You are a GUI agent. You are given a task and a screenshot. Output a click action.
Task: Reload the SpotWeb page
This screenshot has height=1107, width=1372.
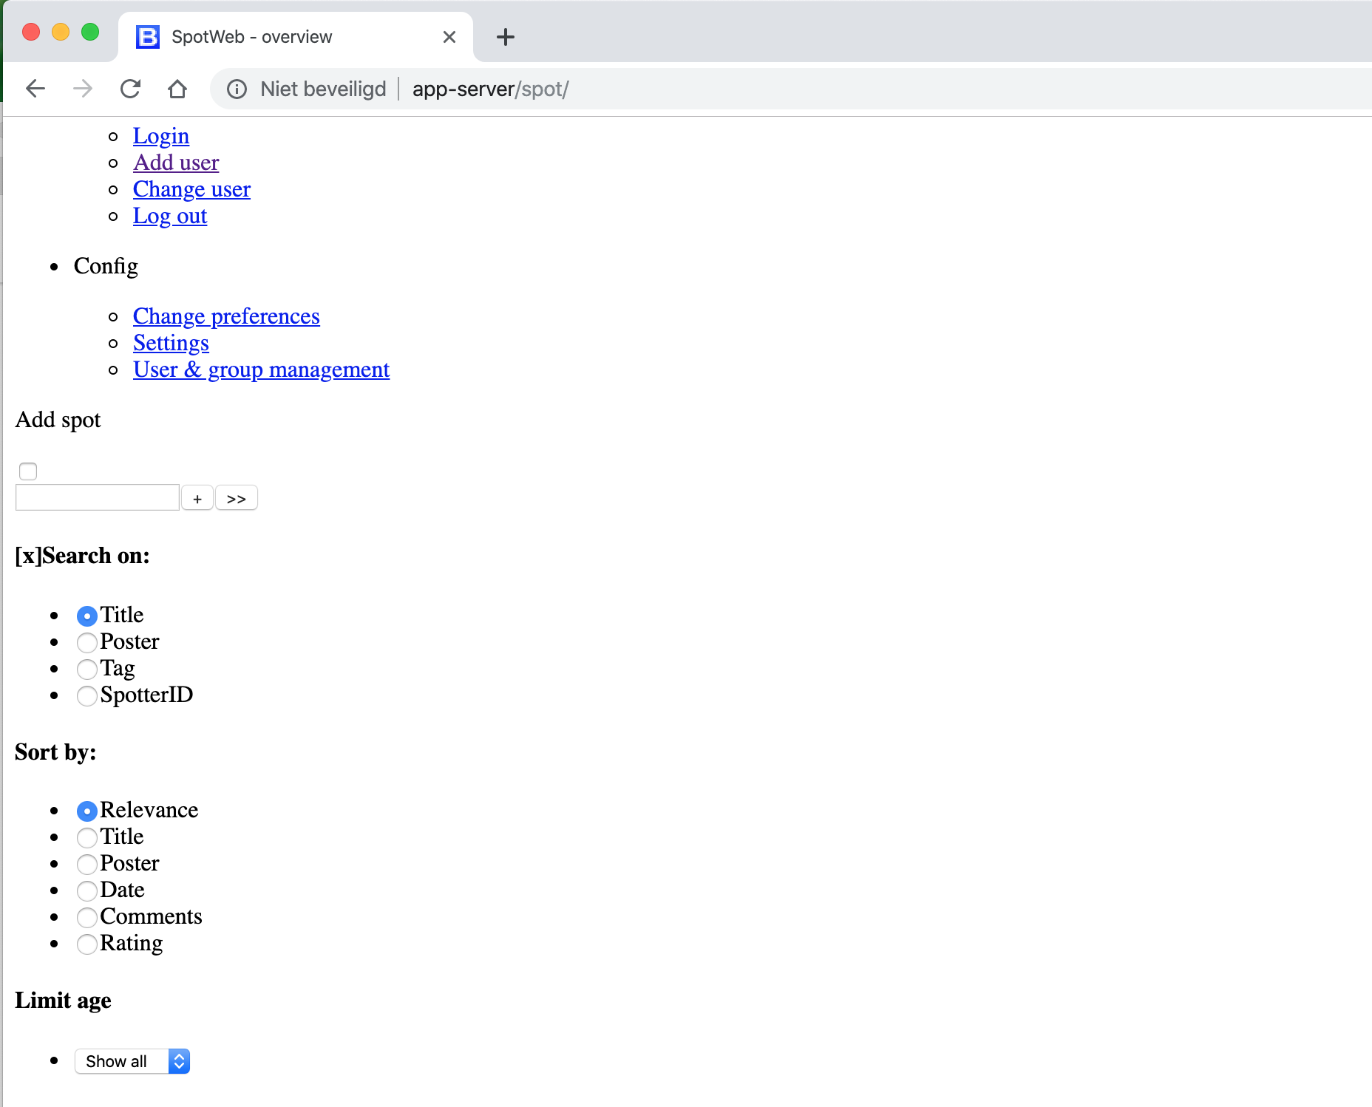coord(130,89)
